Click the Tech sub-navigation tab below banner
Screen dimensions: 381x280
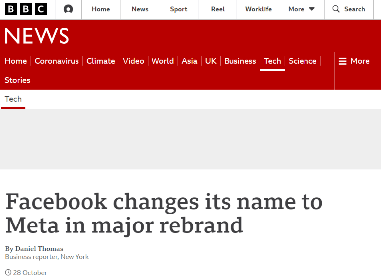13,99
